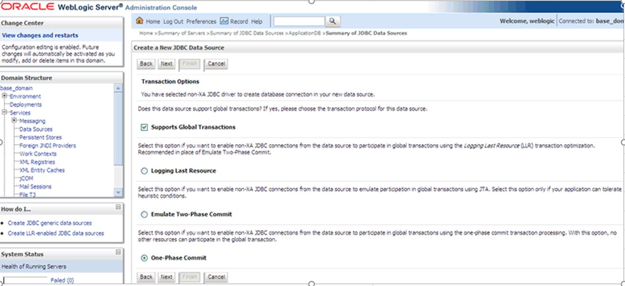Click the top Back button
This screenshot has height=286, width=625.
[146, 64]
